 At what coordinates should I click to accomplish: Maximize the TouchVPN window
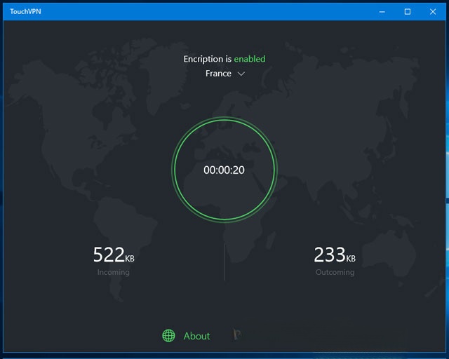(408, 12)
